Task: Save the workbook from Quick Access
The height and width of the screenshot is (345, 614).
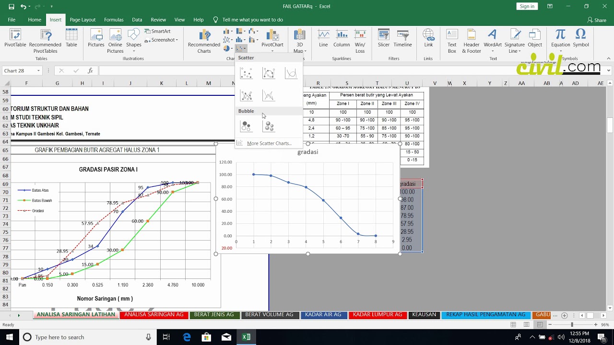Action: [12, 7]
